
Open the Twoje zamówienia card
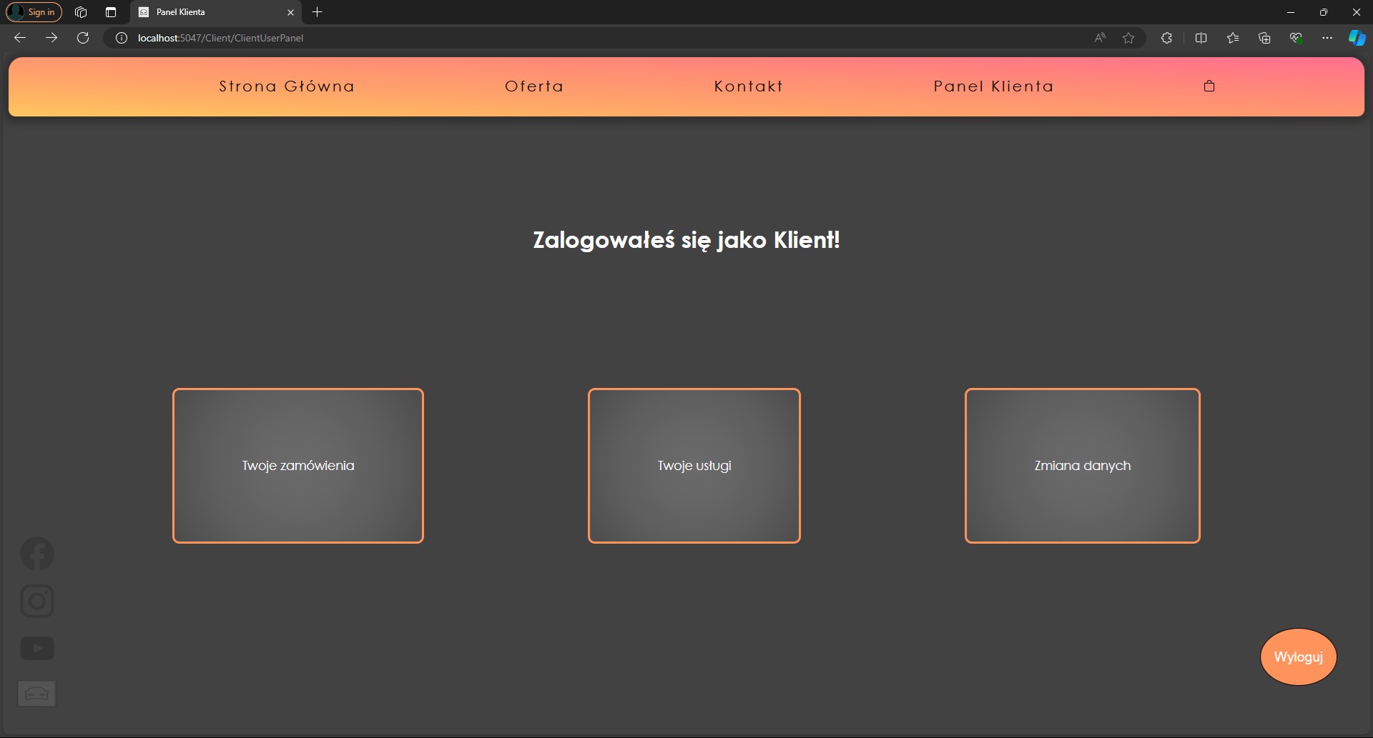[297, 465]
